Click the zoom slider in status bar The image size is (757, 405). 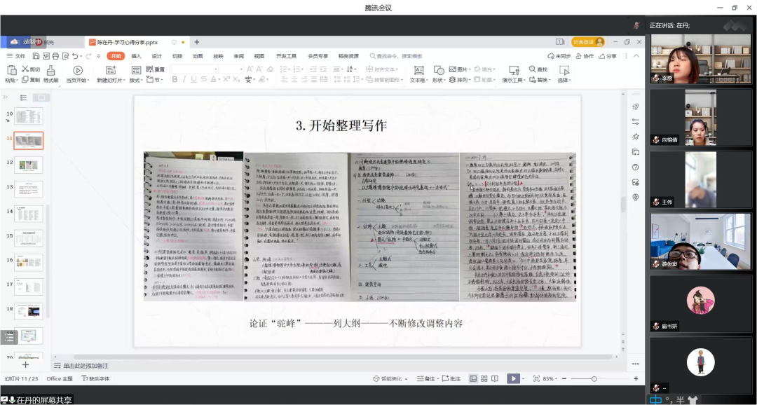tap(594, 378)
